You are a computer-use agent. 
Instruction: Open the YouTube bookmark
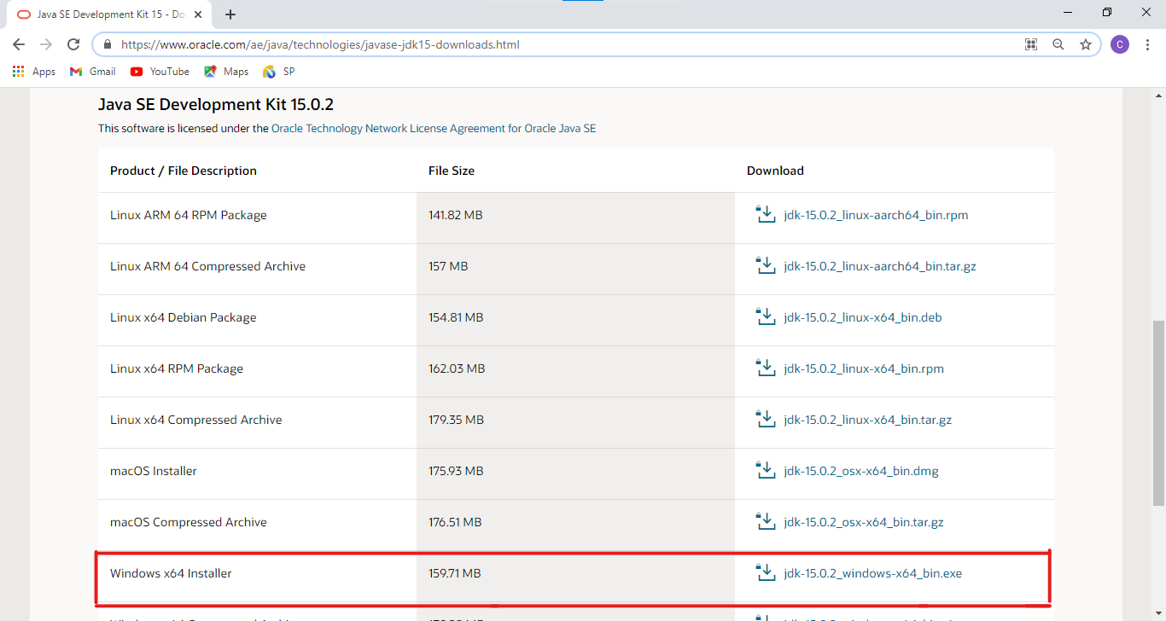point(159,71)
